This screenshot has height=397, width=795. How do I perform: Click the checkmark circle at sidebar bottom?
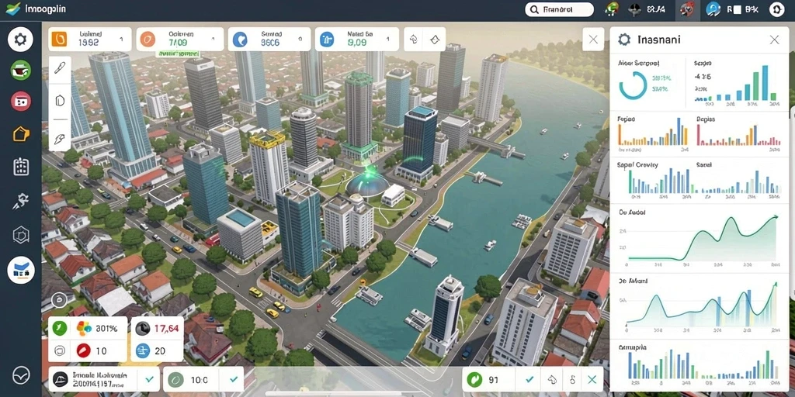(x=21, y=376)
